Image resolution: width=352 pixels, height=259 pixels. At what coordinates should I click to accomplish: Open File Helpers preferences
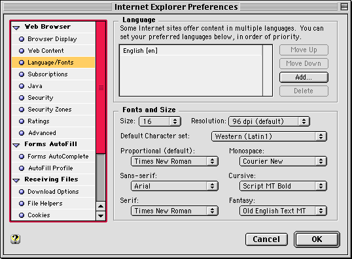pos(54,204)
